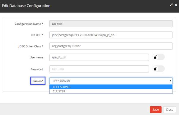This screenshot has height=115, width=179.
Task: Close the Edit Database Configuration dialog
Action: pyautogui.click(x=176, y=5)
